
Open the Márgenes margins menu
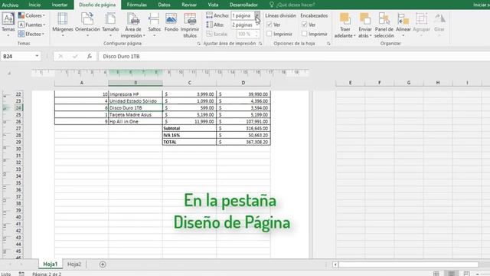click(63, 25)
